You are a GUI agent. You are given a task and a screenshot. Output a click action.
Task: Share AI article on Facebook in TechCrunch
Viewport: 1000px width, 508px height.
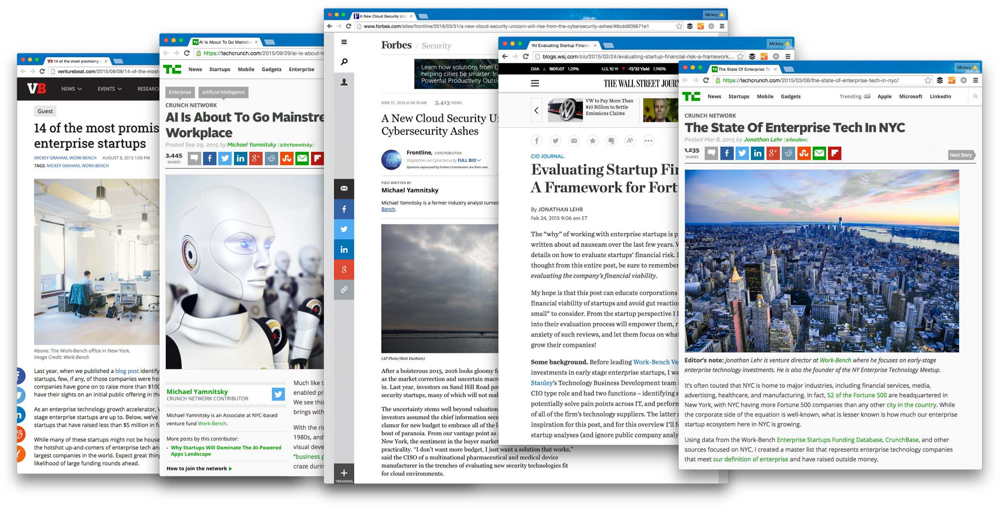click(x=210, y=159)
